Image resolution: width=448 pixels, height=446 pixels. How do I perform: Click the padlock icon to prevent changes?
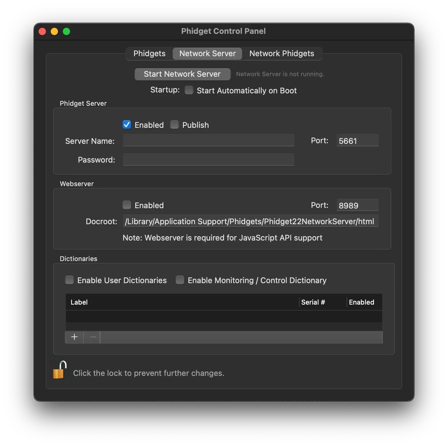tap(59, 370)
